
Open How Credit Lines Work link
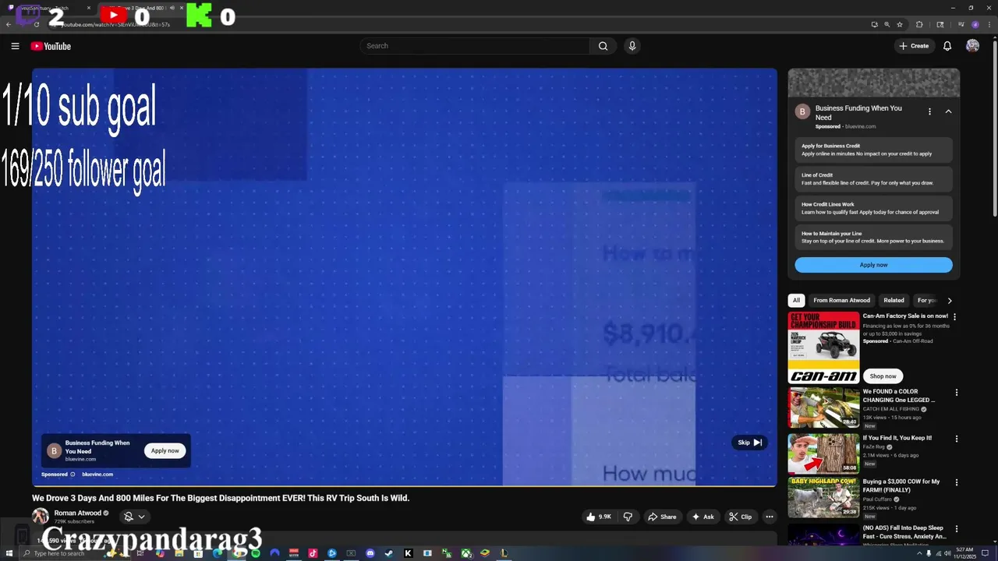coord(873,208)
